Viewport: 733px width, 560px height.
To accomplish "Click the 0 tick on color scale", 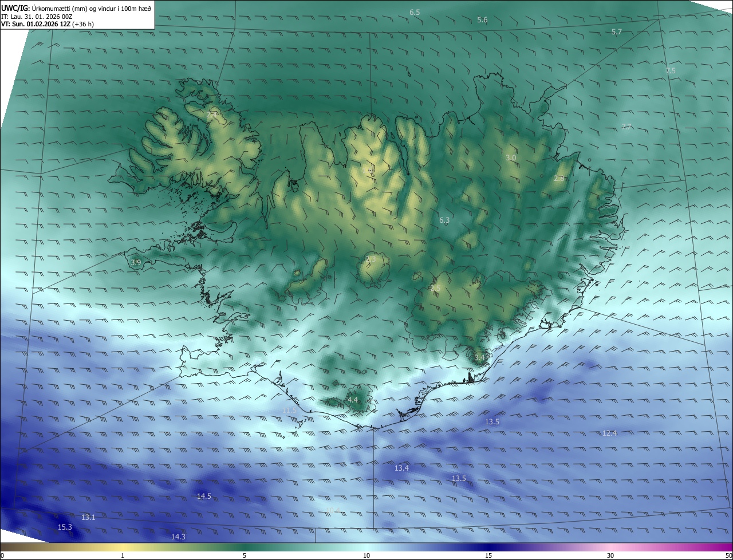I will pos(2,555).
